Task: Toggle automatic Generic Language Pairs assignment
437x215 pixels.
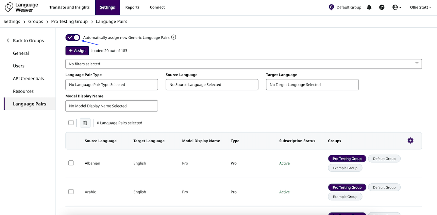Action: tap(73, 37)
